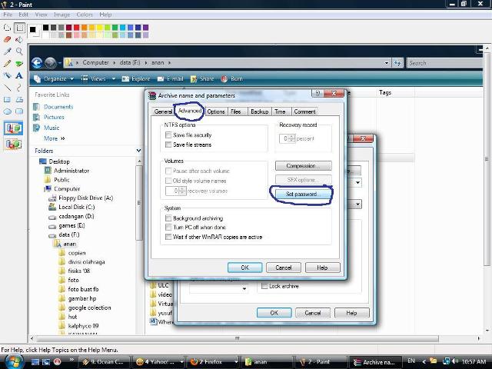
Task: Switch to the Backup tab
Action: coord(260,111)
